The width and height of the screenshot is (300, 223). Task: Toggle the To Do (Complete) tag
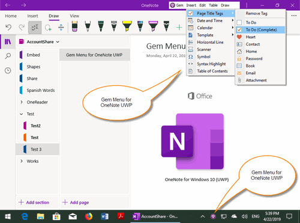pyautogui.click(x=260, y=29)
